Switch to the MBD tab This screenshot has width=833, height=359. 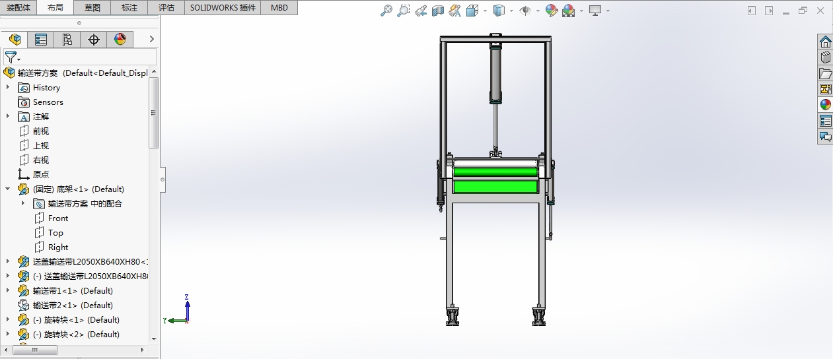point(279,8)
